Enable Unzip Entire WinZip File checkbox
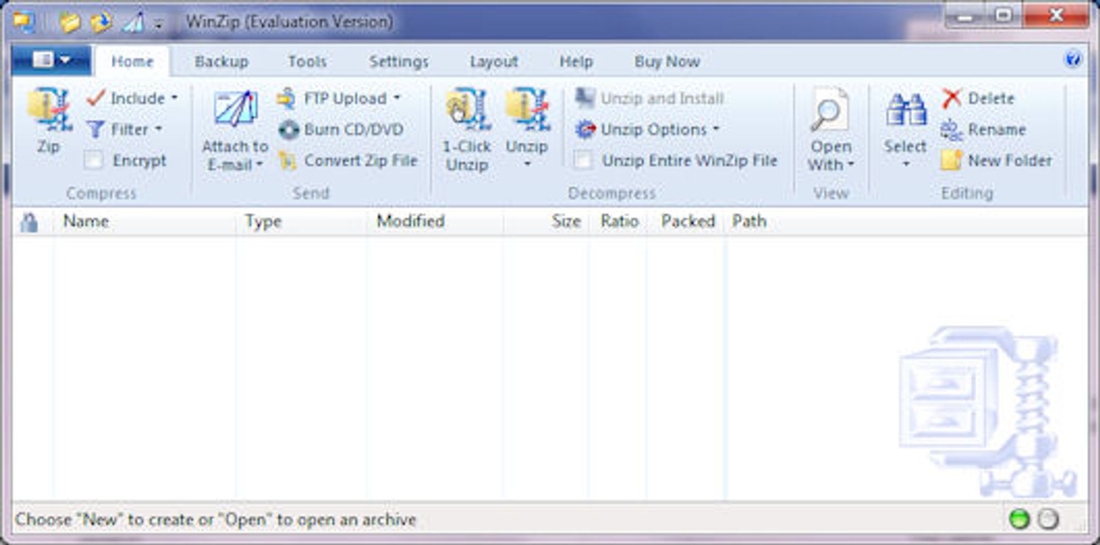Screen dimensions: 1100x545 pyautogui.click(x=584, y=160)
